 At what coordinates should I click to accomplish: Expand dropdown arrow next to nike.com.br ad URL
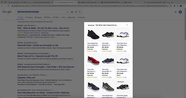[36, 26]
